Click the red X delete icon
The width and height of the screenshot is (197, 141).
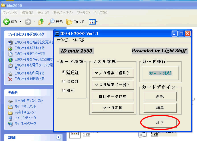pyautogui.click(x=10, y=79)
